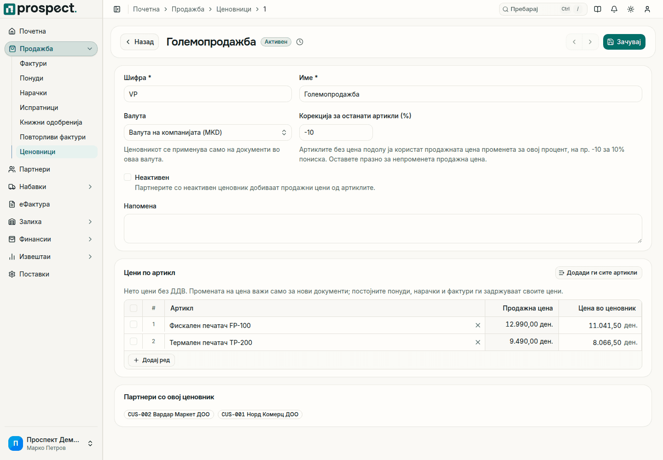The image size is (663, 460).
Task: Open Фактури under Продажба
Action: click(57, 63)
